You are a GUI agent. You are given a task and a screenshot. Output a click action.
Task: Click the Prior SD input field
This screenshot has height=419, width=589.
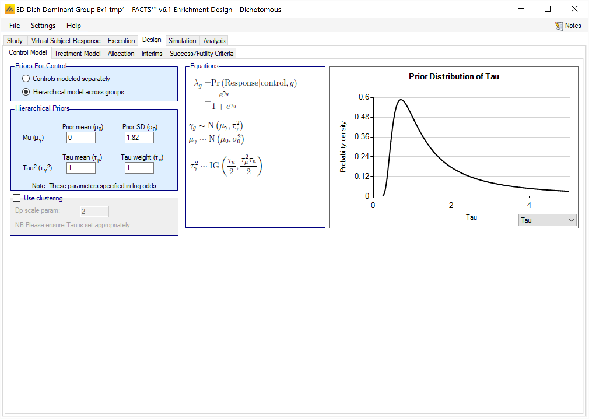(139, 138)
